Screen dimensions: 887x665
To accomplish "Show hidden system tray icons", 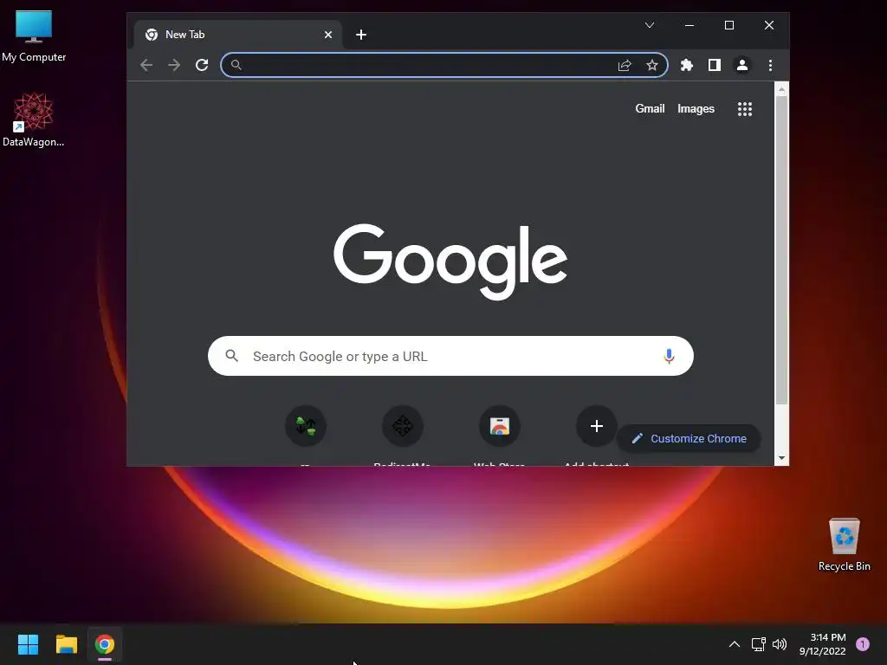I will click(735, 644).
